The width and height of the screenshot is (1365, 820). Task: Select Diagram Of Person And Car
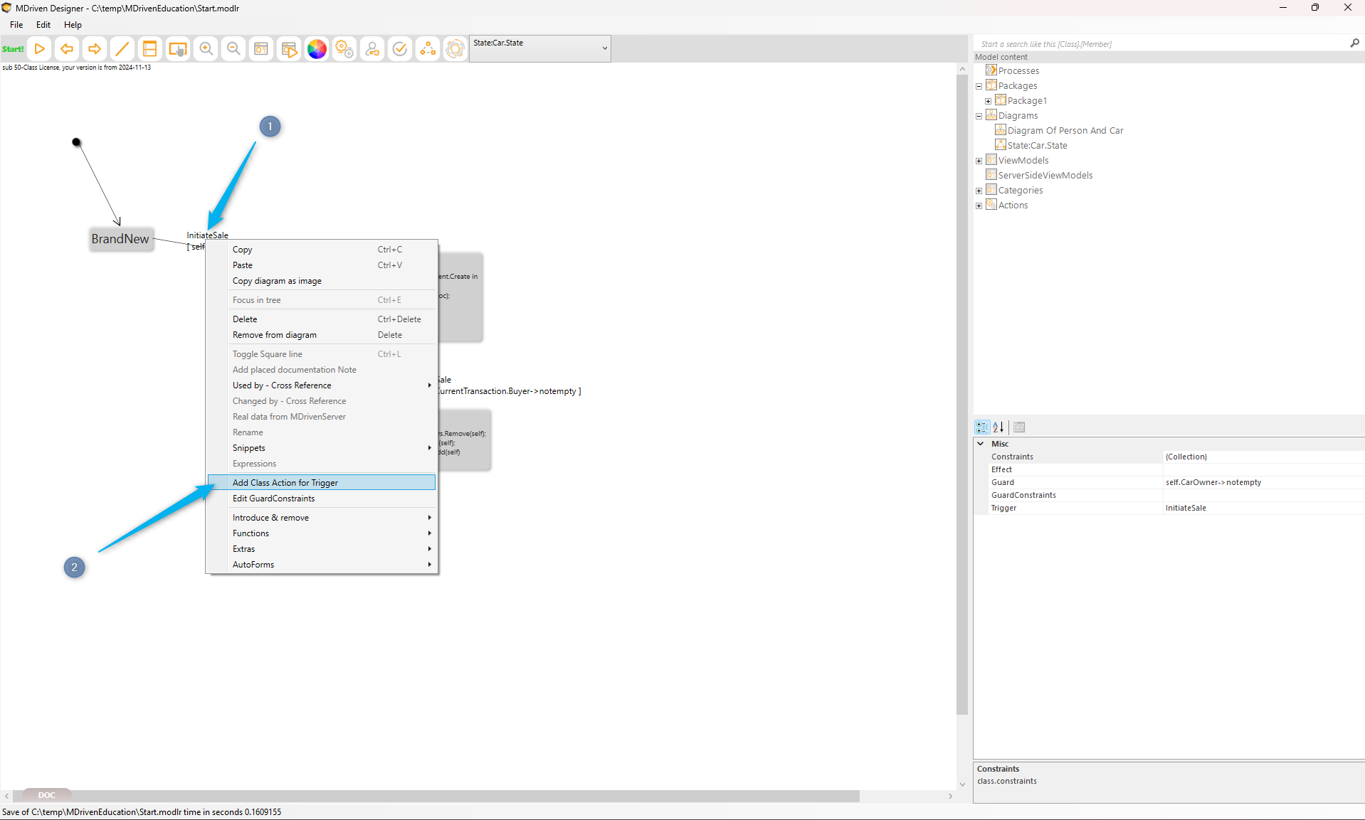(x=1065, y=131)
